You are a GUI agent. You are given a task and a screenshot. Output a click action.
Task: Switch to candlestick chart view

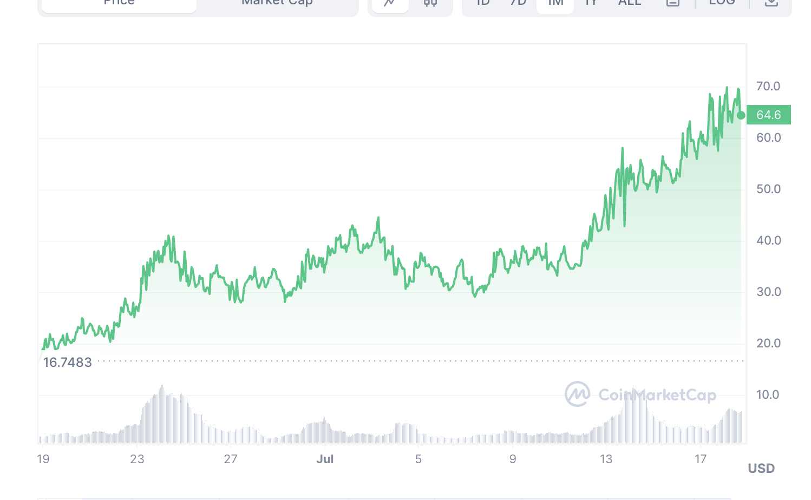point(430,3)
